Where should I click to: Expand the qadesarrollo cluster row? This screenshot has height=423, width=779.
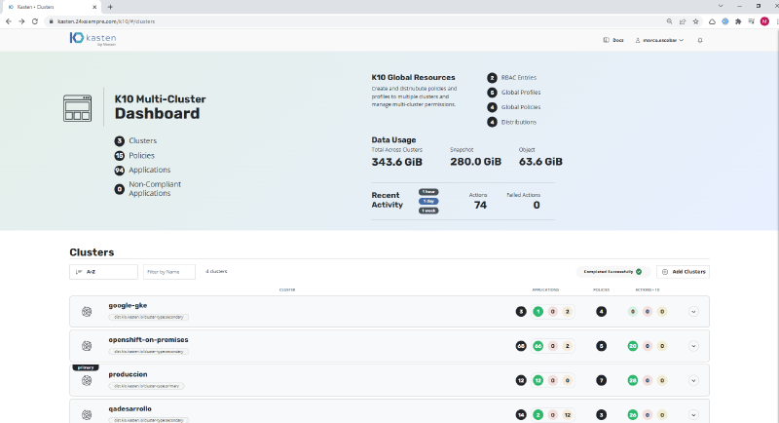(x=693, y=414)
